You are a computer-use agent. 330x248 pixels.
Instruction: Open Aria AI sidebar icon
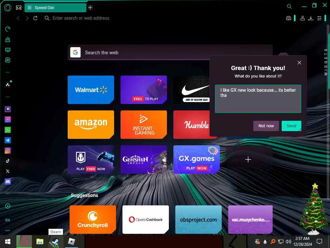pyautogui.click(x=8, y=85)
